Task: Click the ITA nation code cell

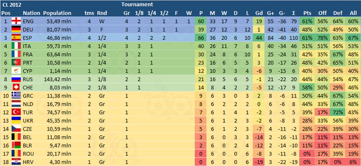Action: (29, 46)
